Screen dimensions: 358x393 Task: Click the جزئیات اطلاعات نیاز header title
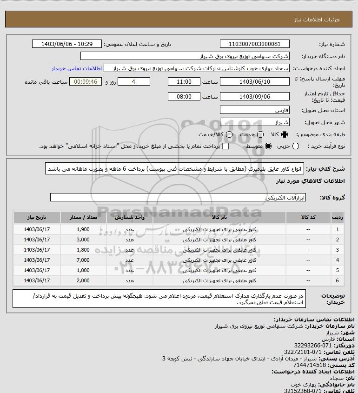[x=317, y=20]
